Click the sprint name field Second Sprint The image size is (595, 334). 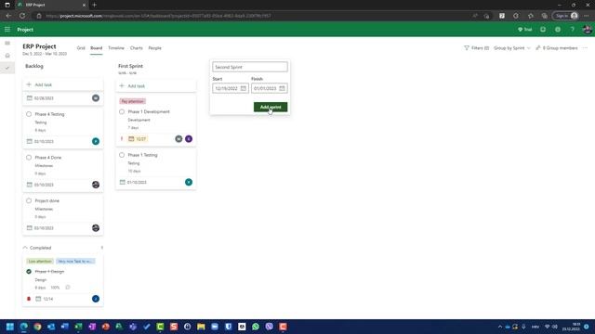[x=250, y=67]
